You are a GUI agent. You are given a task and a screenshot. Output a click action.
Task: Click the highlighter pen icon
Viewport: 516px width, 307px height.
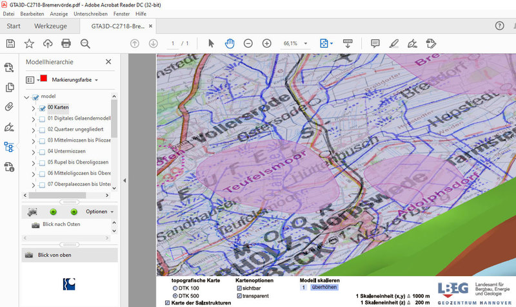(393, 43)
